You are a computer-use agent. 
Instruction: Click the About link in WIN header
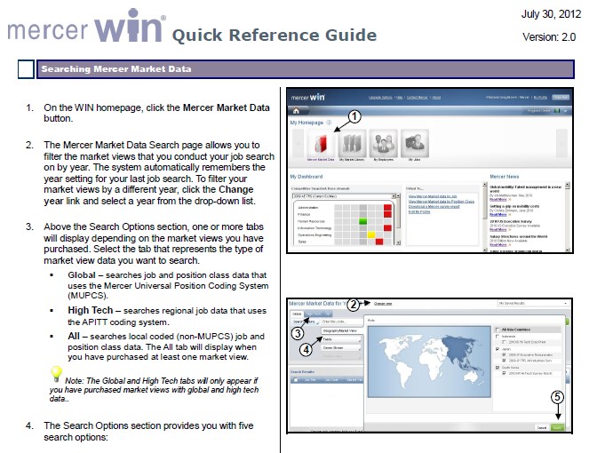[436, 98]
